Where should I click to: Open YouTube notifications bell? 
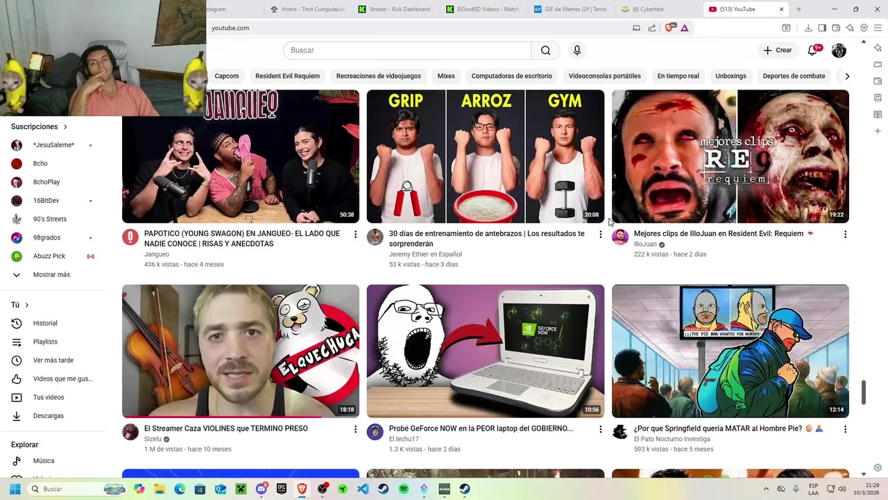pos(812,50)
